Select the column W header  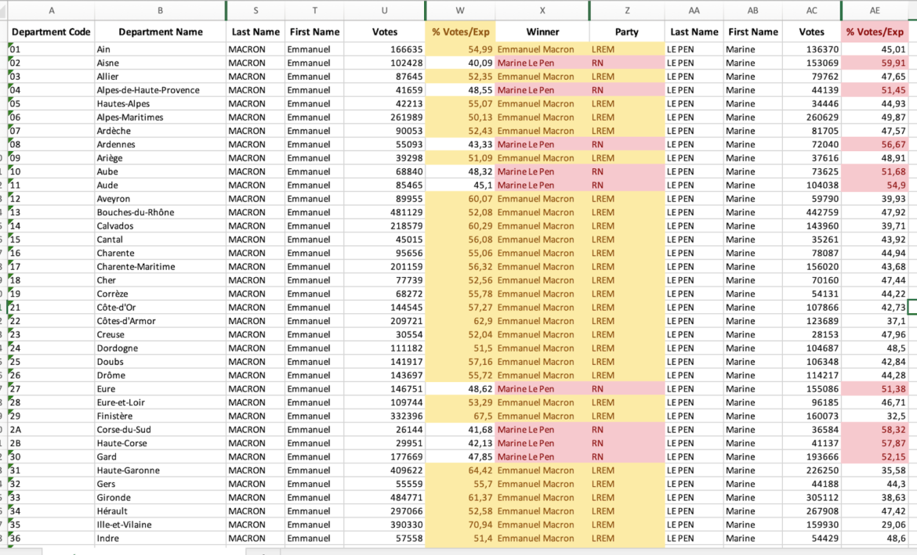(x=460, y=9)
